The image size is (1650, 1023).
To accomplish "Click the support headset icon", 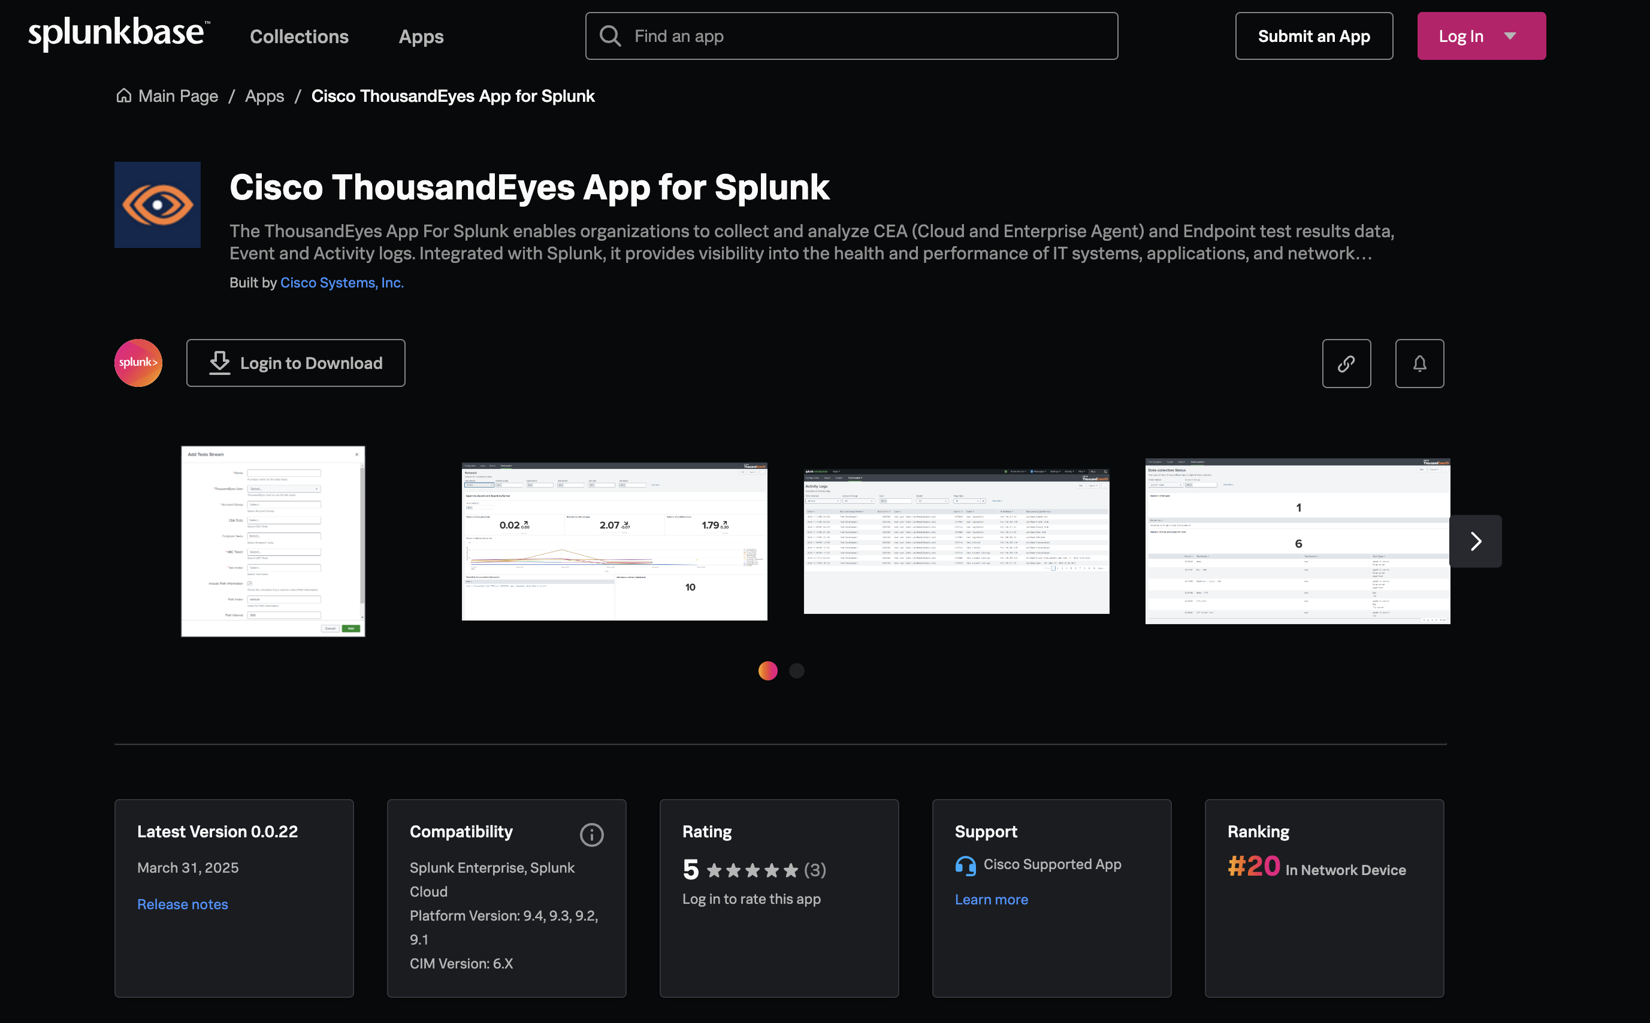I will (x=965, y=865).
